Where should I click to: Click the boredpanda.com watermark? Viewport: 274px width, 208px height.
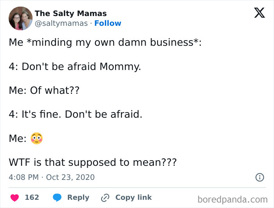pyautogui.click(x=232, y=199)
